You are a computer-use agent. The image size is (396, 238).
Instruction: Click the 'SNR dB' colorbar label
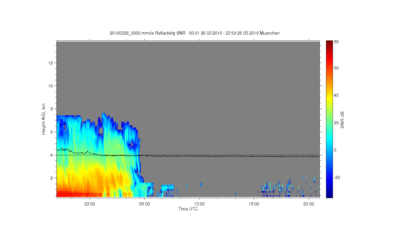click(342, 120)
